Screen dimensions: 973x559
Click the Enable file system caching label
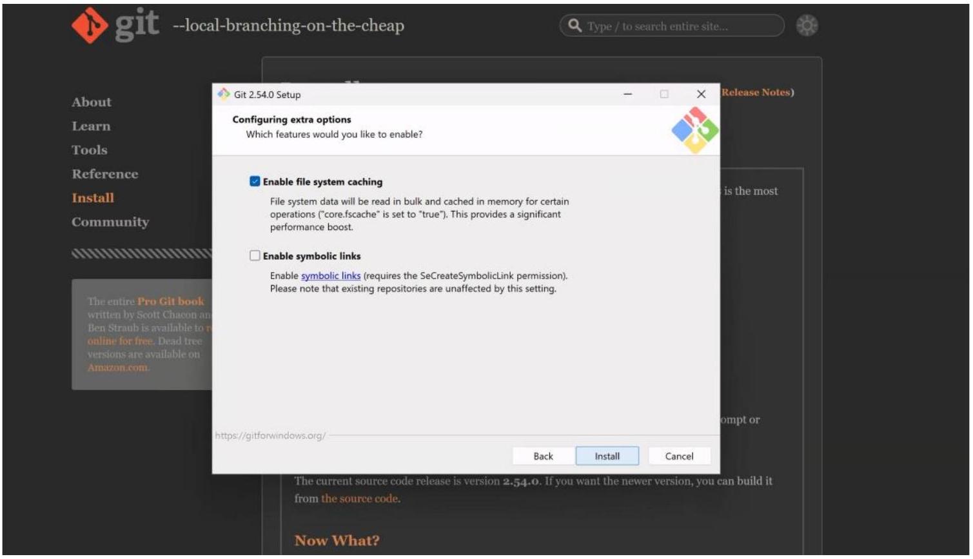322,182
